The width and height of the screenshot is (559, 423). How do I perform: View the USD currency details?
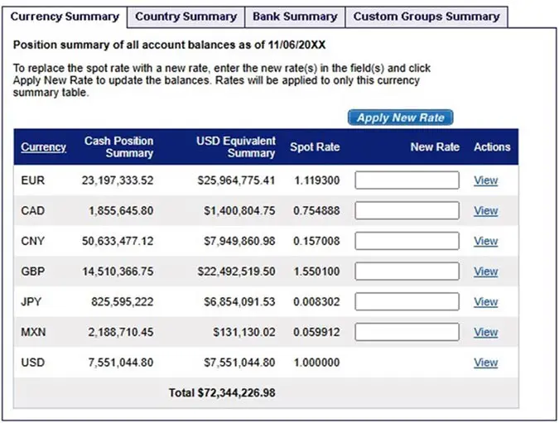[485, 363]
